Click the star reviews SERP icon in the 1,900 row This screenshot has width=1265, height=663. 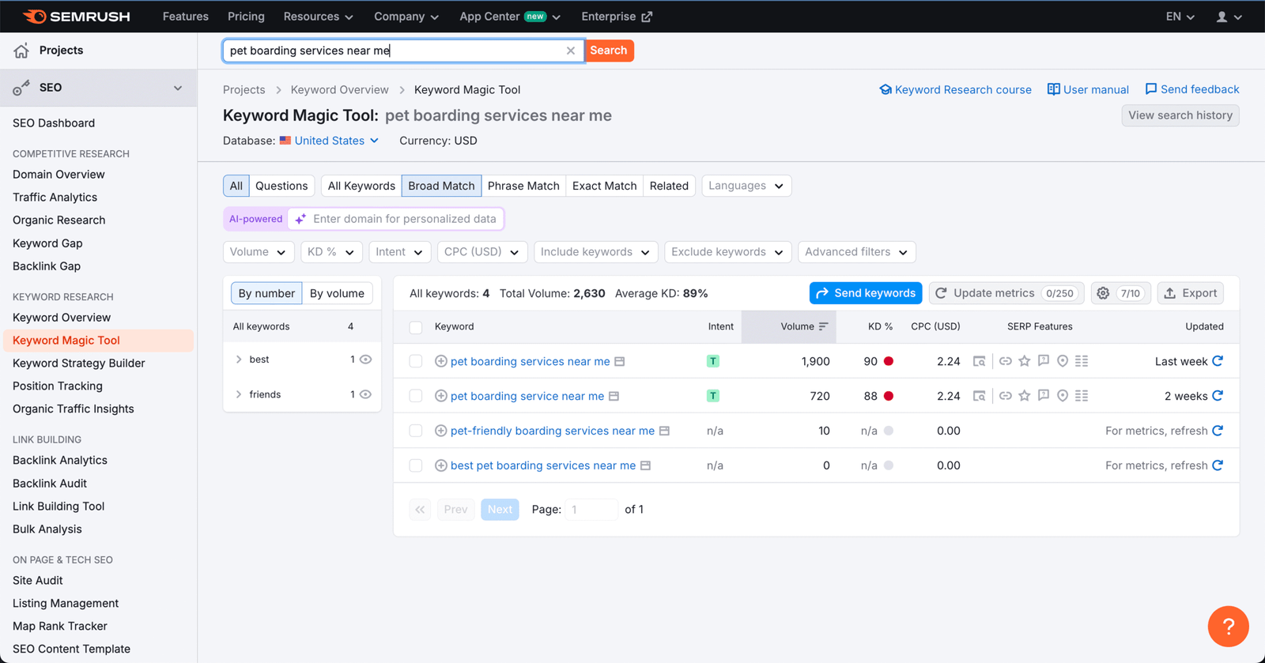1025,361
